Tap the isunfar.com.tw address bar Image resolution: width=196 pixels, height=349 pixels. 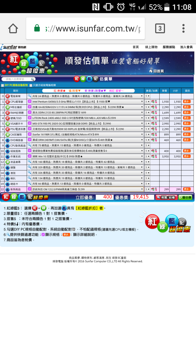point(85,28)
